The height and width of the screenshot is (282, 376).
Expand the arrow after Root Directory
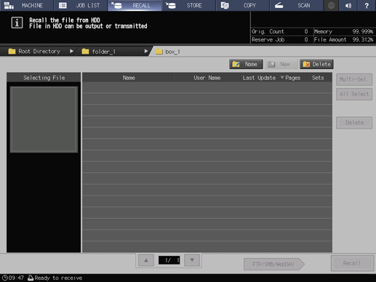[x=71, y=52]
